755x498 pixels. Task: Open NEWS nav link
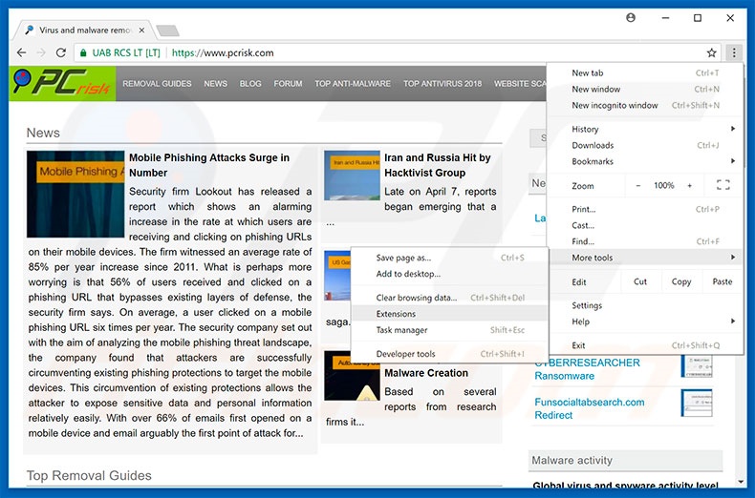[215, 84]
